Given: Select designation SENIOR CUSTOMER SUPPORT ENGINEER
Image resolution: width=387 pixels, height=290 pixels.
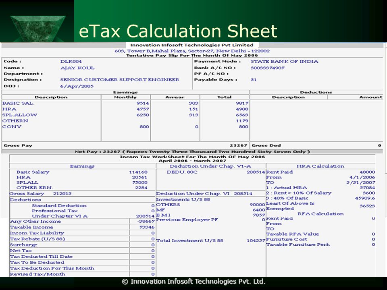Looking at the screenshot, I should tap(120, 80).
